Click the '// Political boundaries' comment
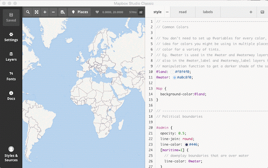268x168 pixels. point(179,116)
